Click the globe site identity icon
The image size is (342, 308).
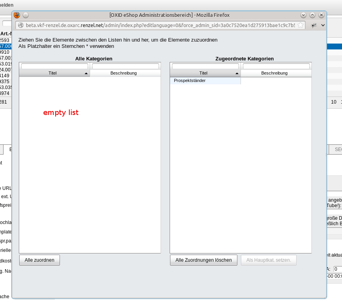(x=21, y=25)
